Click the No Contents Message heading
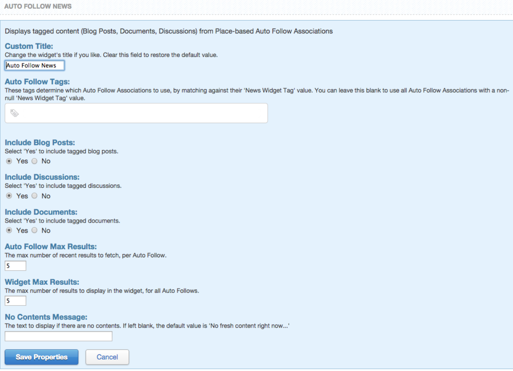 (x=46, y=317)
